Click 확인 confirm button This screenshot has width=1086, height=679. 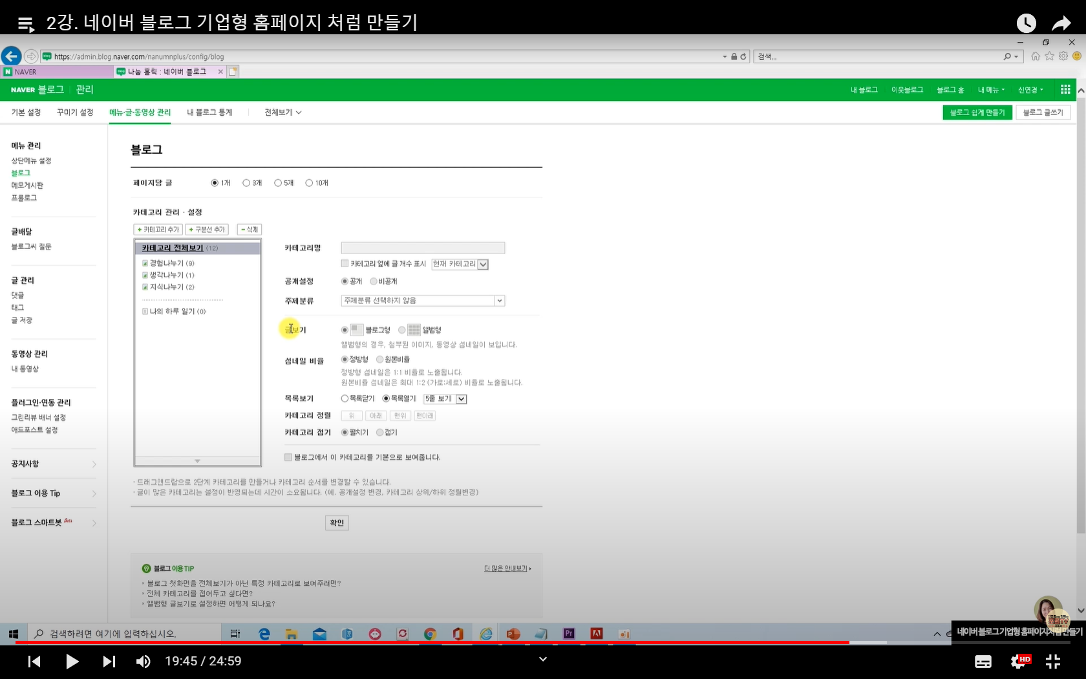337,523
